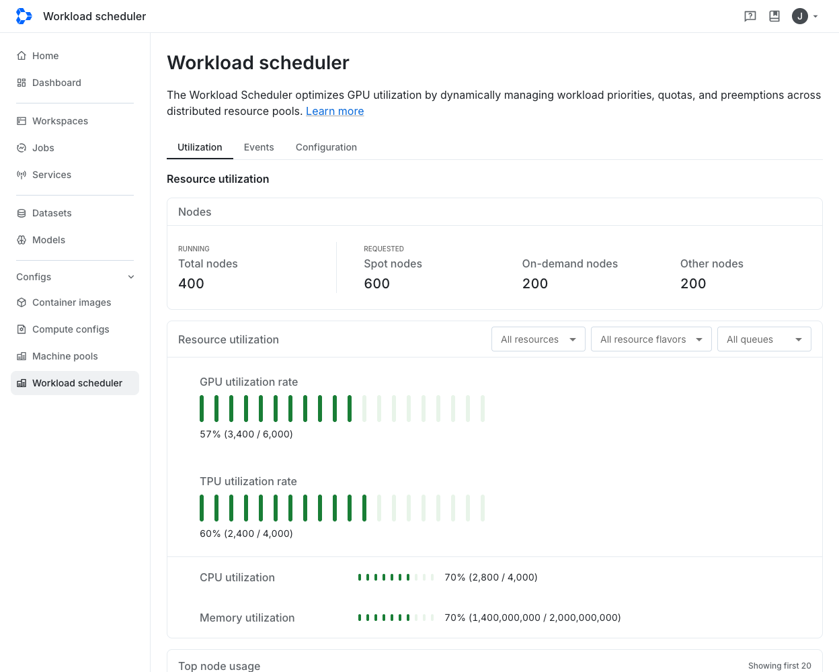
Task: Click the Workspaces icon in sidebar
Action: [x=22, y=121]
